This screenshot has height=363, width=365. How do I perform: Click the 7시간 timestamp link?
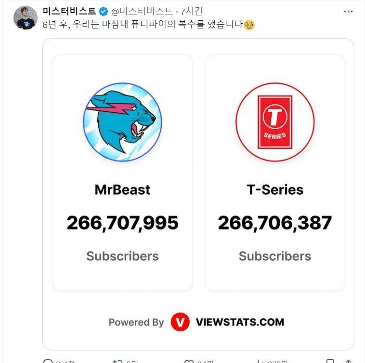pos(192,11)
